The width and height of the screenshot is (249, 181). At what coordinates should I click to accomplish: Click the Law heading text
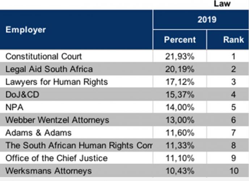click(x=222, y=4)
